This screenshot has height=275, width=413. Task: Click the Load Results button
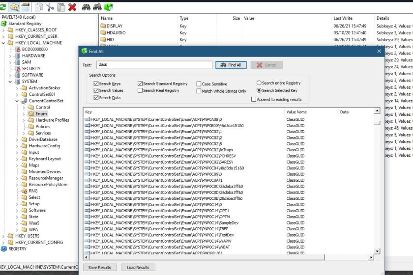click(138, 267)
